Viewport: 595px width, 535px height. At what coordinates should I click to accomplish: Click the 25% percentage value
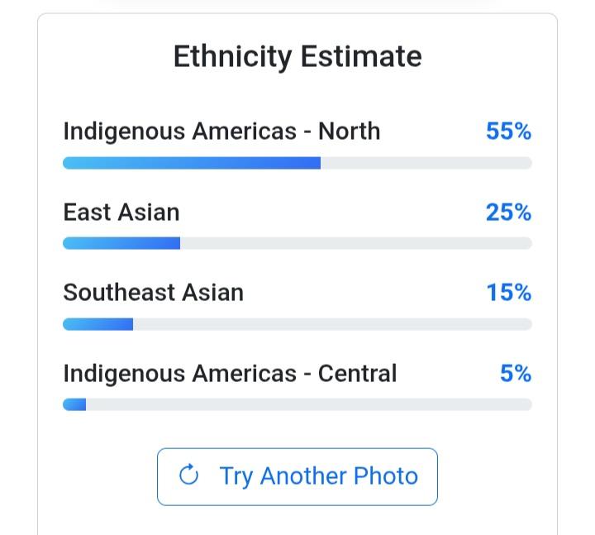pyautogui.click(x=508, y=213)
